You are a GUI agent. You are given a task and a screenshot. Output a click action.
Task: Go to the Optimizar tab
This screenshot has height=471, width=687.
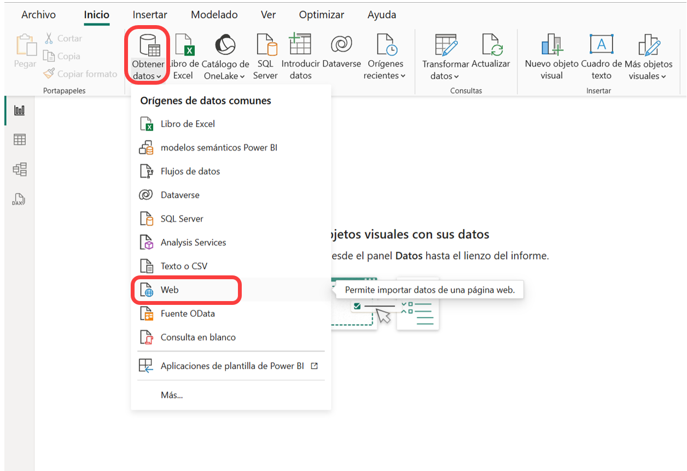322,15
